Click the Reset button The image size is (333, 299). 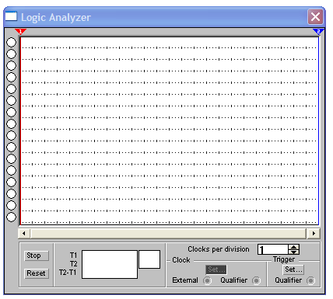[37, 273]
